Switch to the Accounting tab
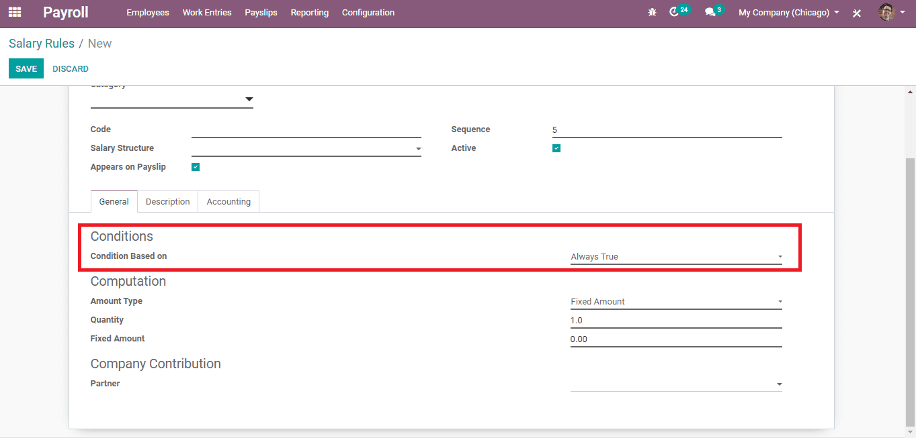Image resolution: width=916 pixels, height=438 pixels. click(228, 201)
